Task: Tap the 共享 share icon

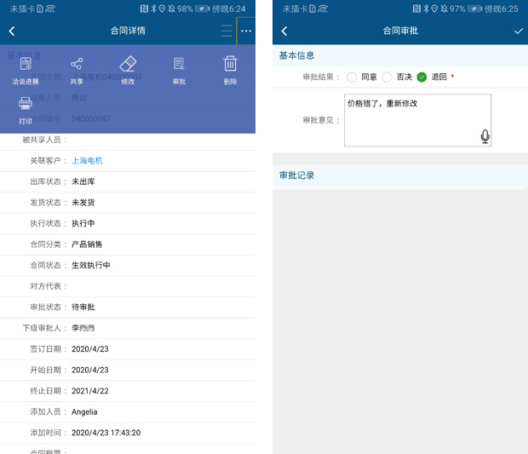Action: (x=77, y=65)
